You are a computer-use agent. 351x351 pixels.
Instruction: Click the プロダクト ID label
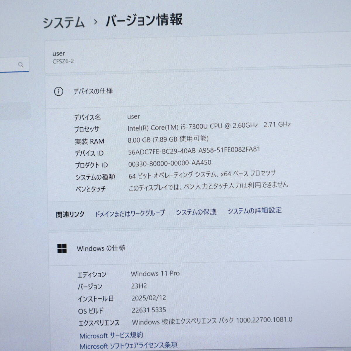(91, 165)
